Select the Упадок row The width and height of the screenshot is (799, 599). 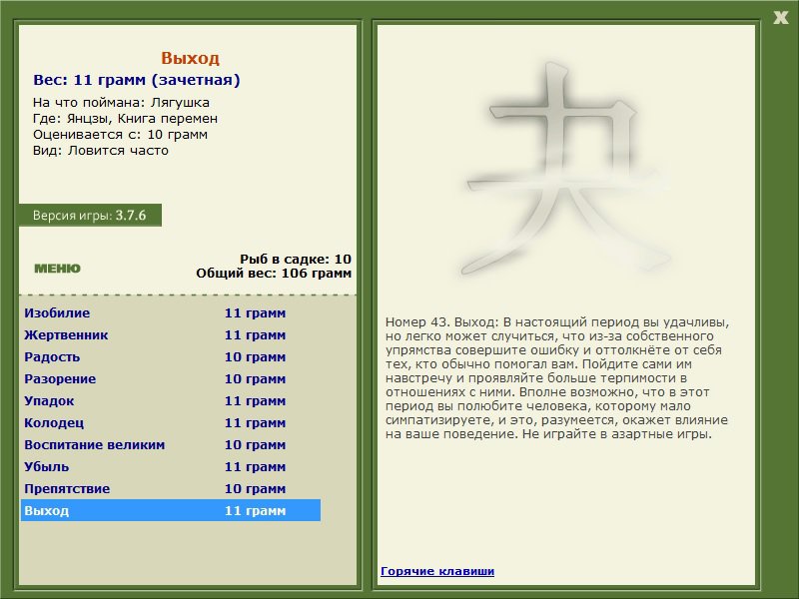(171, 400)
